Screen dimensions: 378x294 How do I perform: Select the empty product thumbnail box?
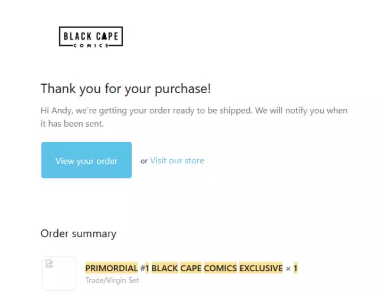click(59, 274)
